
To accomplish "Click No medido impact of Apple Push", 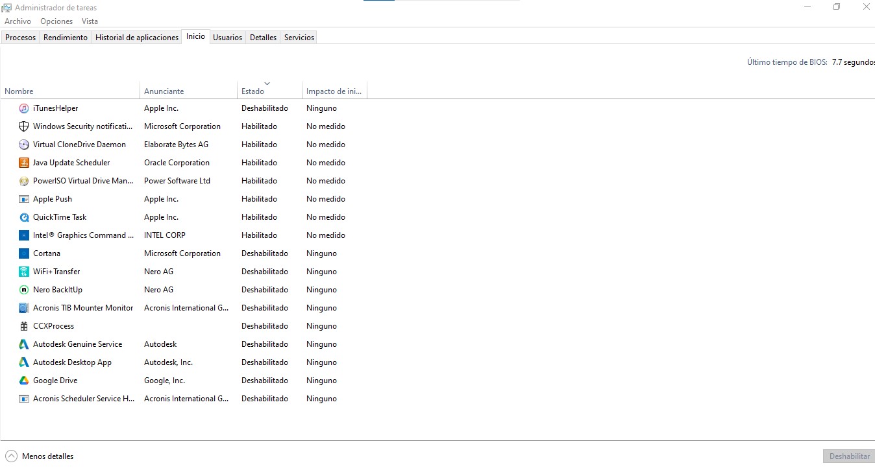I will click(x=326, y=199).
